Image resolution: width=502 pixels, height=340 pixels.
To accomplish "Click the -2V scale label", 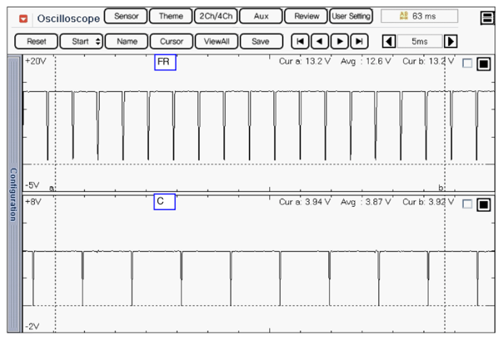I will click(x=32, y=326).
